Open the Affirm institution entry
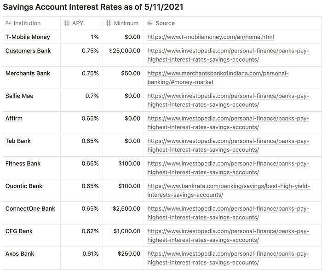The image size is (322, 270). pyautogui.click(x=14, y=119)
